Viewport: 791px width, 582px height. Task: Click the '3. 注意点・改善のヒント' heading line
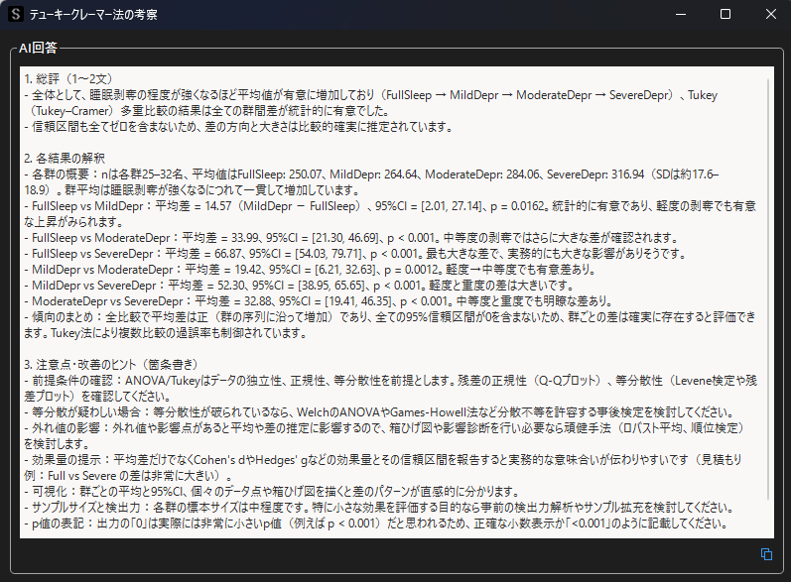tap(112, 364)
